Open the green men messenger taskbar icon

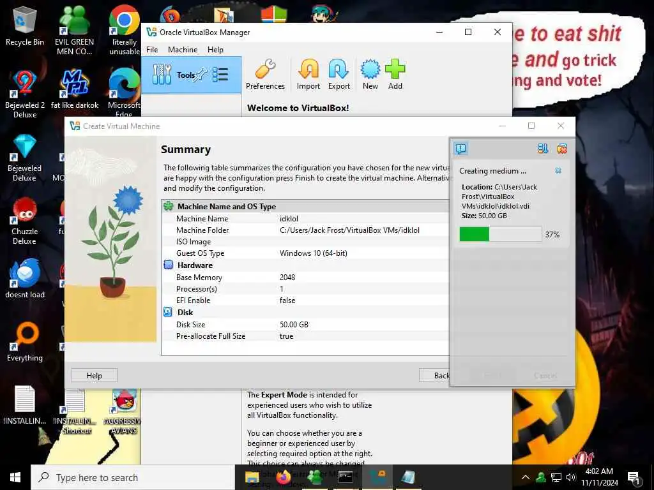314,477
